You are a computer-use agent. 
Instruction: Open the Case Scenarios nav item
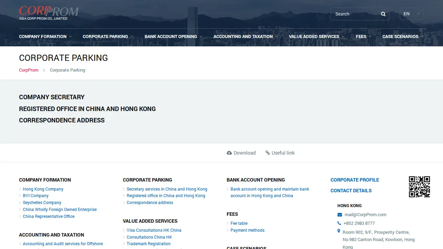point(400,37)
